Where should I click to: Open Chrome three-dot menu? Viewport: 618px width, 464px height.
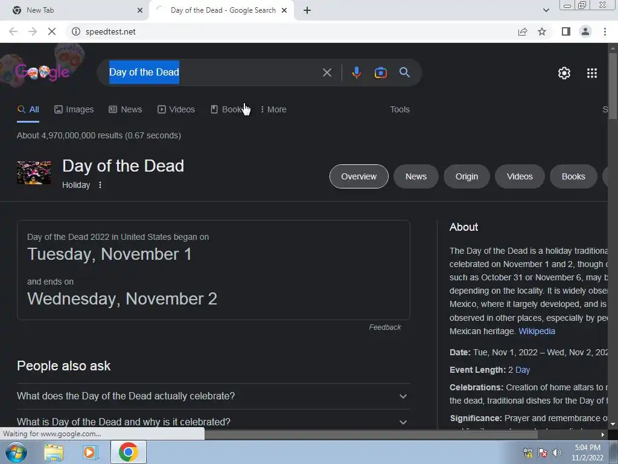pos(605,31)
